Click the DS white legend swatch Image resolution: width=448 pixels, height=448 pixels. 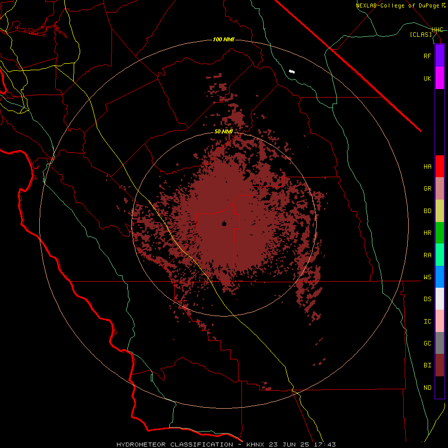440,299
